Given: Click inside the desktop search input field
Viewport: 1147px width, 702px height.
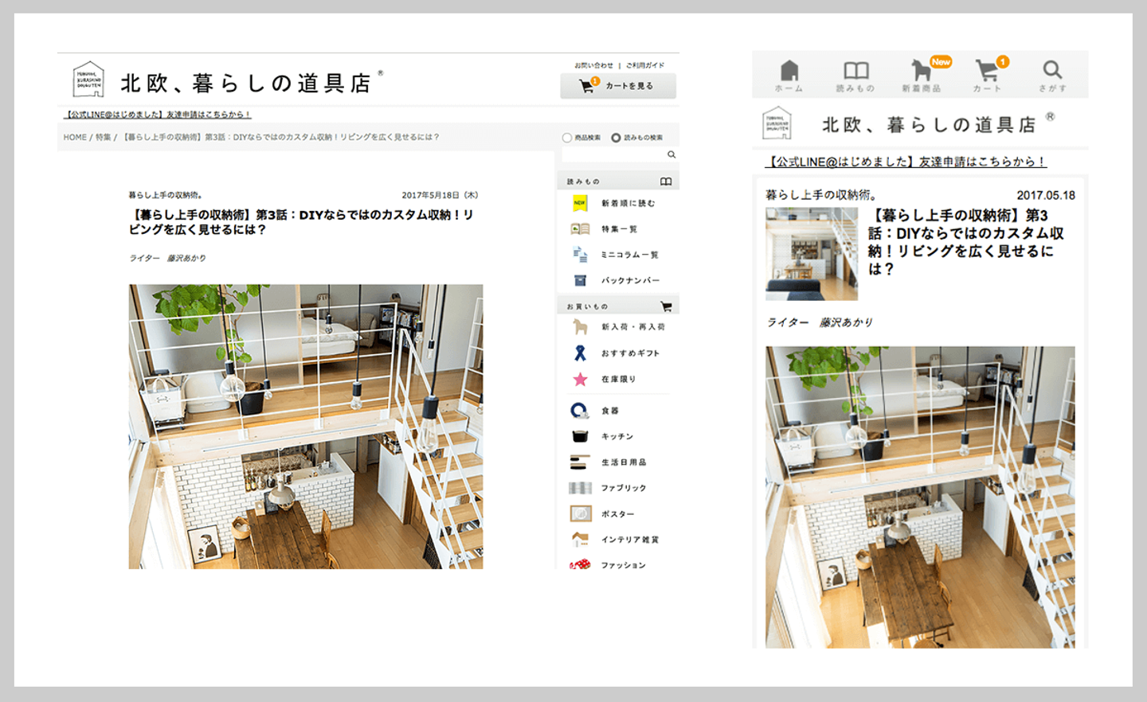Looking at the screenshot, I should (613, 154).
